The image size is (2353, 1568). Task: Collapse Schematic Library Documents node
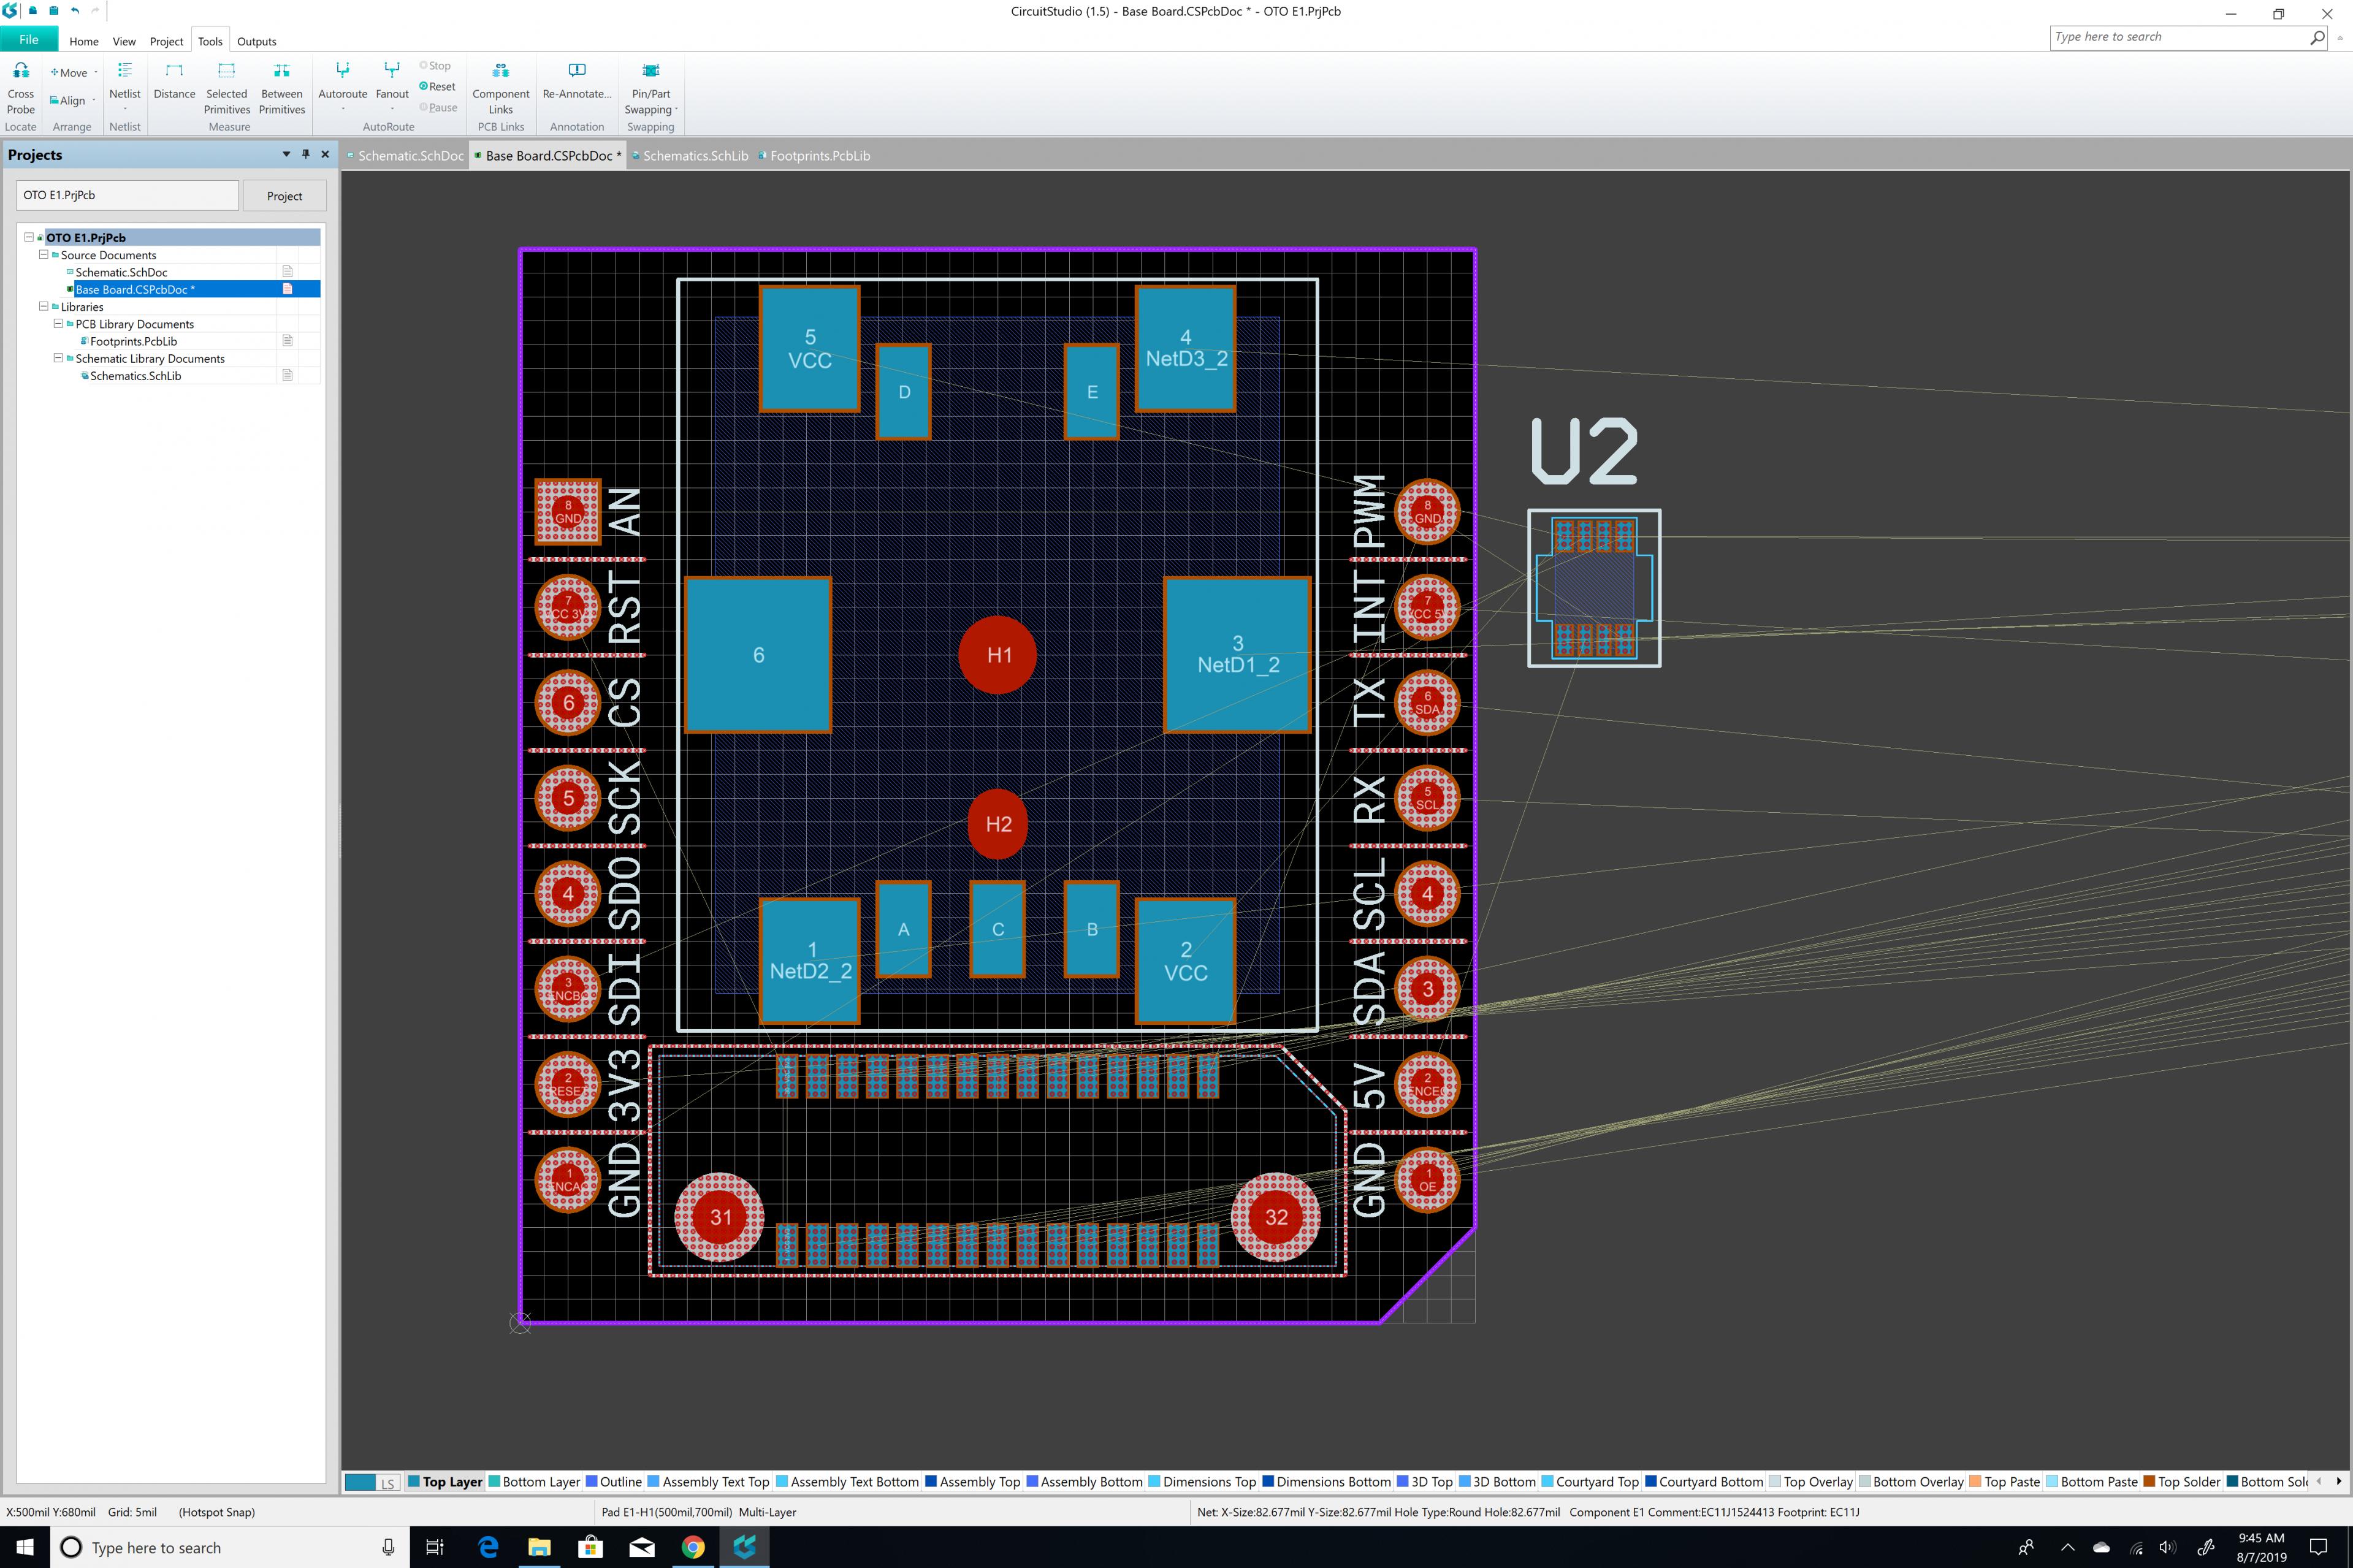coord(58,358)
